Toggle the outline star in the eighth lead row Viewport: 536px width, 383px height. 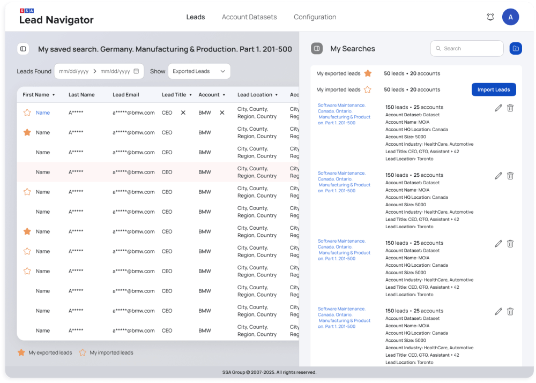(x=27, y=251)
